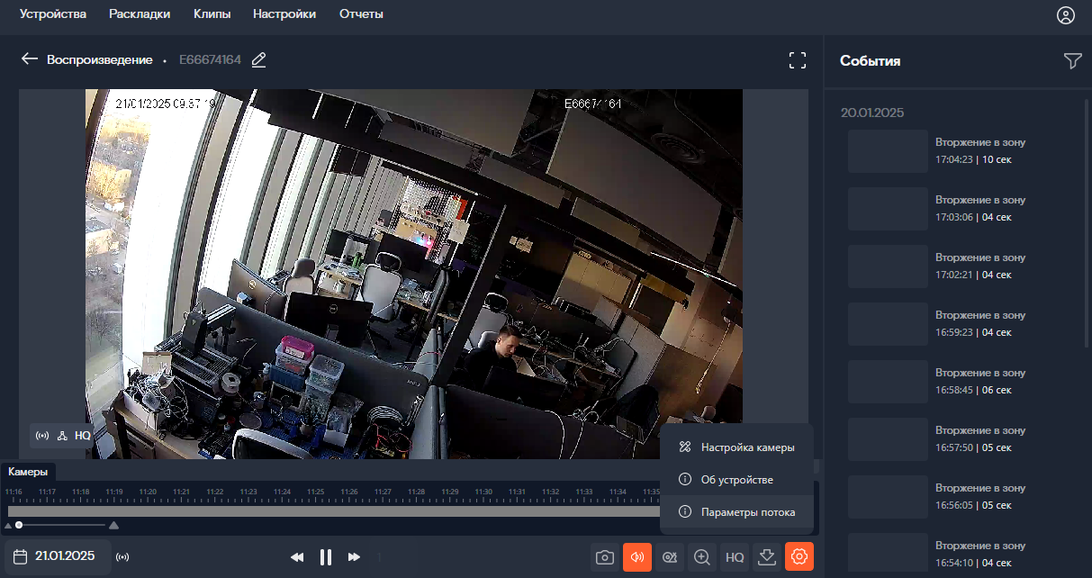The image size is (1092, 578).
Task: Edit the camera name E66674164 with pencil
Action: pyautogui.click(x=259, y=60)
